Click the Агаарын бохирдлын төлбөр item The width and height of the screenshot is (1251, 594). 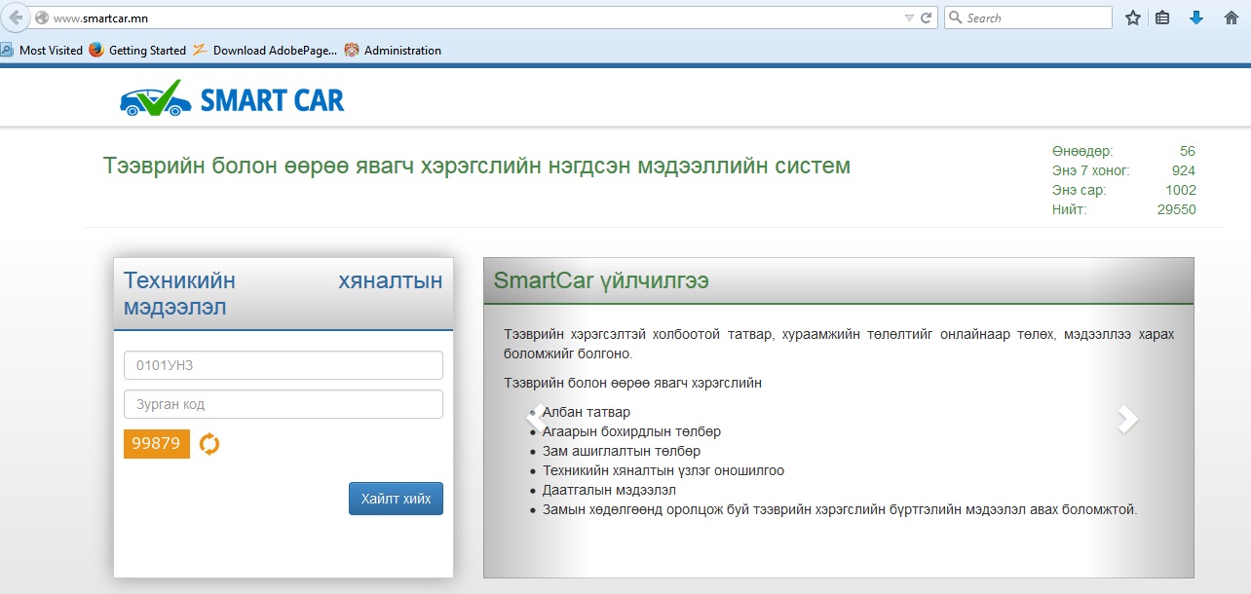coord(631,431)
